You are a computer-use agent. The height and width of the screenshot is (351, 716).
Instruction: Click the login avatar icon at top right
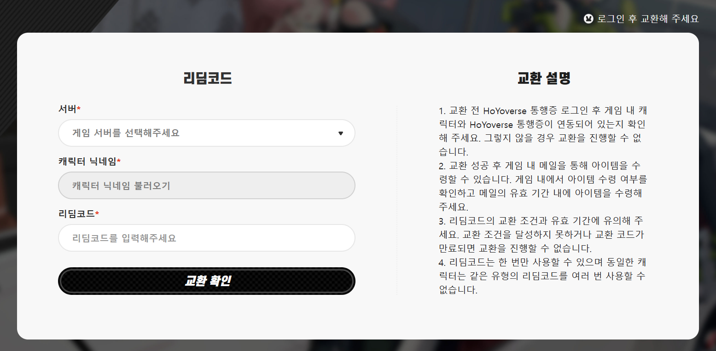[588, 19]
